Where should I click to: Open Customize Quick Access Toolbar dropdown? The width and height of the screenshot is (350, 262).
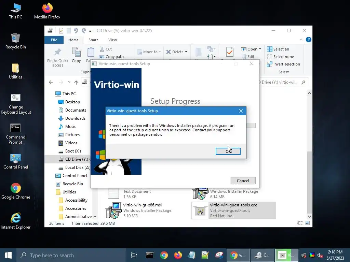(x=90, y=31)
